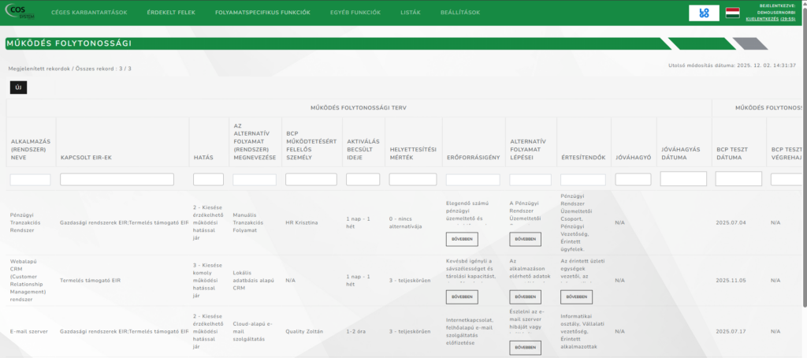
Task: Focus the Értesítendők filter field
Action: (583, 180)
